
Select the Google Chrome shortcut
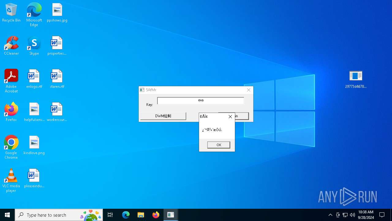click(11, 147)
